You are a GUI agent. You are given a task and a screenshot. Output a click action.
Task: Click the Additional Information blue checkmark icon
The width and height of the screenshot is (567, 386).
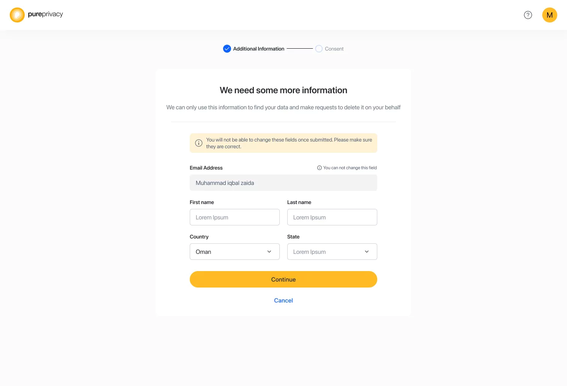(x=227, y=49)
